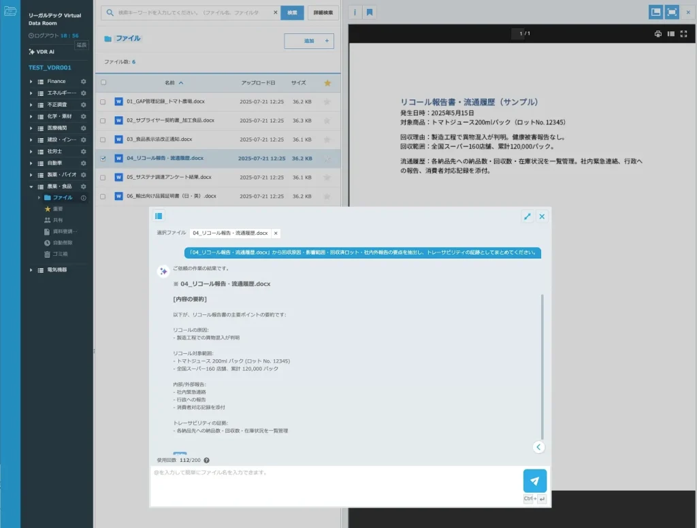Expand the AI chat panel with arrows icon
This screenshot has width=697, height=528.
point(528,216)
